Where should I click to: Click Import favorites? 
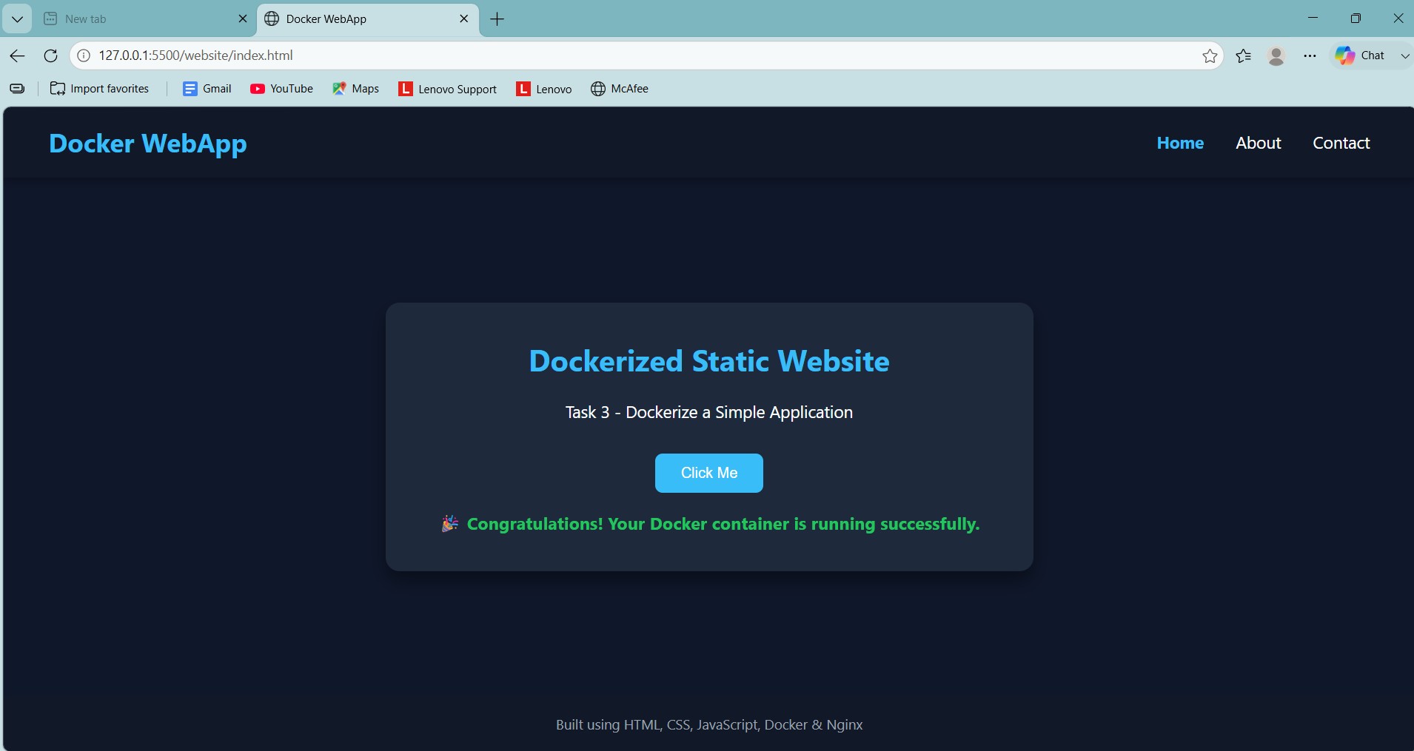(99, 89)
